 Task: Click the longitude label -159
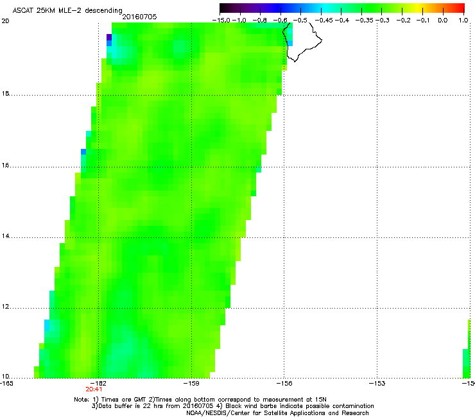[191, 384]
